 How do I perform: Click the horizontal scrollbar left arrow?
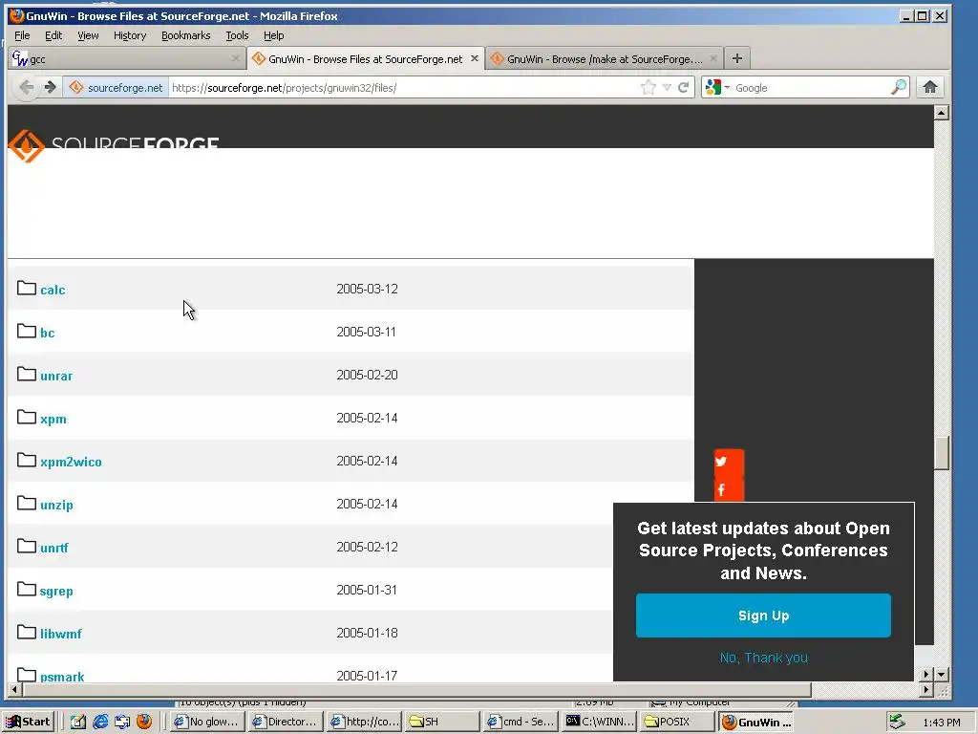[x=15, y=690]
